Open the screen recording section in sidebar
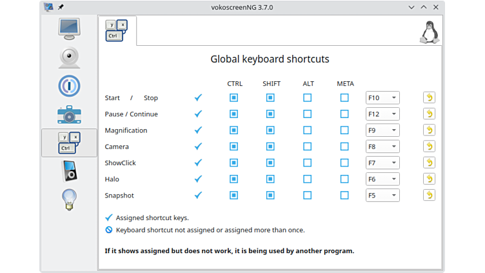 pos(69,29)
